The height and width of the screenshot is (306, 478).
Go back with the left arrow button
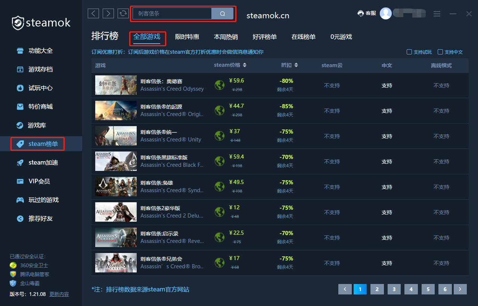click(x=93, y=13)
